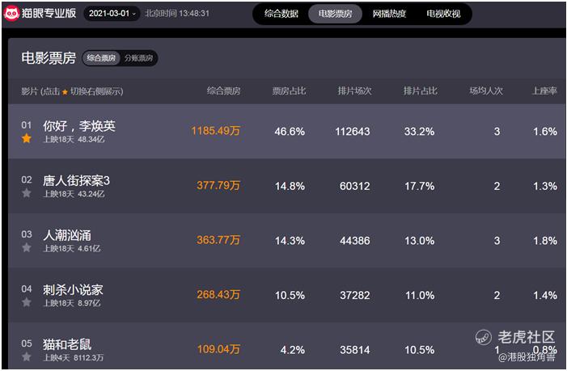
Task: Open the 网播热度 tab
Action: tap(389, 14)
